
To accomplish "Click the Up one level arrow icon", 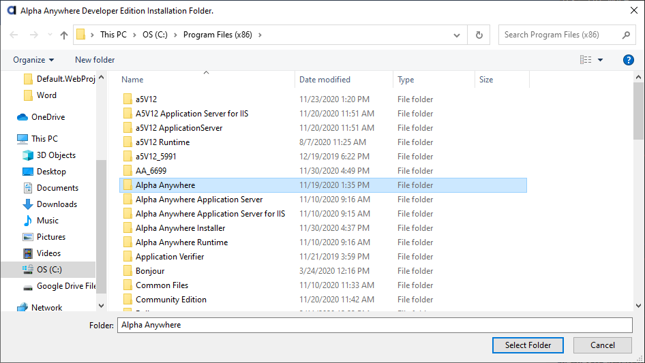I will [x=64, y=35].
